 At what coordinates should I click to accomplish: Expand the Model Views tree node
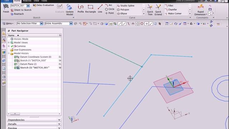(x=9, y=43)
